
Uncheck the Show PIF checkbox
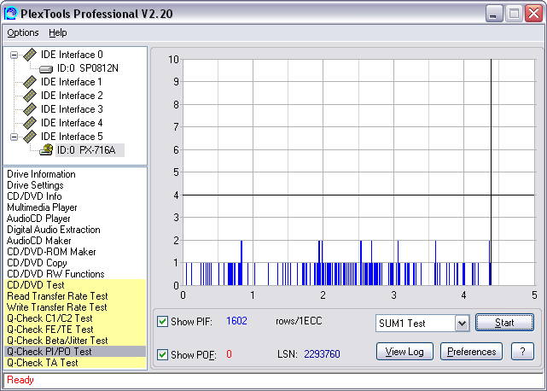tap(162, 321)
